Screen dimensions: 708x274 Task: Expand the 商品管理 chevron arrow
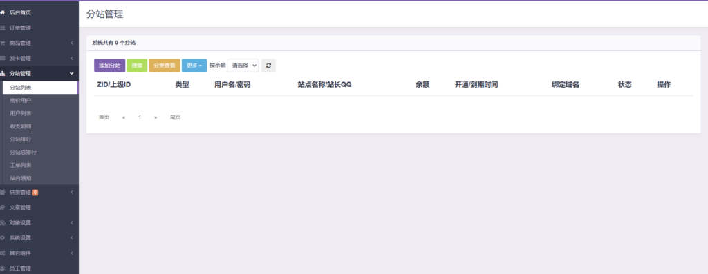(71, 43)
